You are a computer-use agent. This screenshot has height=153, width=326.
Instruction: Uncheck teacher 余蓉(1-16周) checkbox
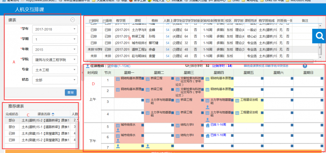[109, 66]
